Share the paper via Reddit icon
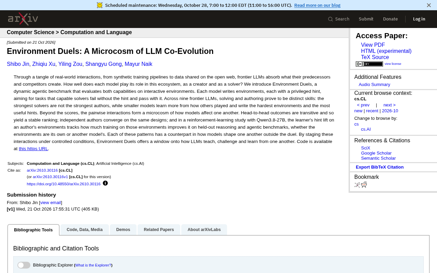The image size is (437, 273). (x=364, y=185)
